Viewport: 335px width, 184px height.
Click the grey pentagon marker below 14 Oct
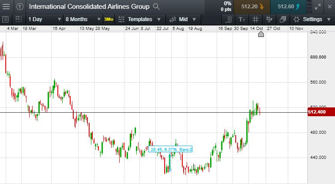point(261,34)
